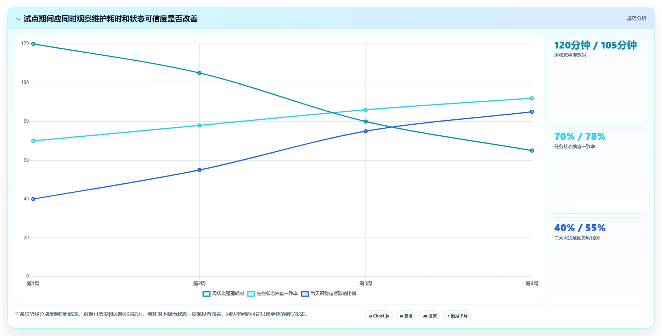Click 周状态整理耗时 data point at 第2周 (105)
This screenshot has width=662, height=336.
pos(199,73)
